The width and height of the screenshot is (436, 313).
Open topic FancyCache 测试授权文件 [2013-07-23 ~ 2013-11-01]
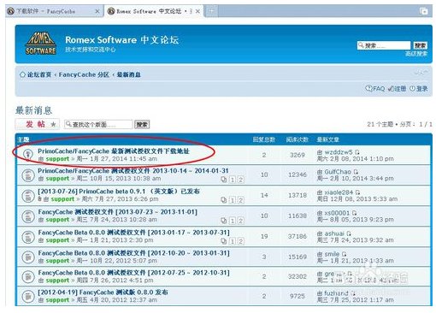pos(117,212)
